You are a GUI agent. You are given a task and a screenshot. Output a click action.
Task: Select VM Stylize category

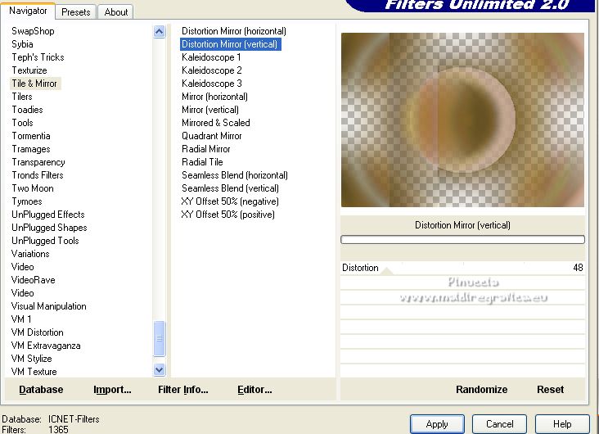31,359
